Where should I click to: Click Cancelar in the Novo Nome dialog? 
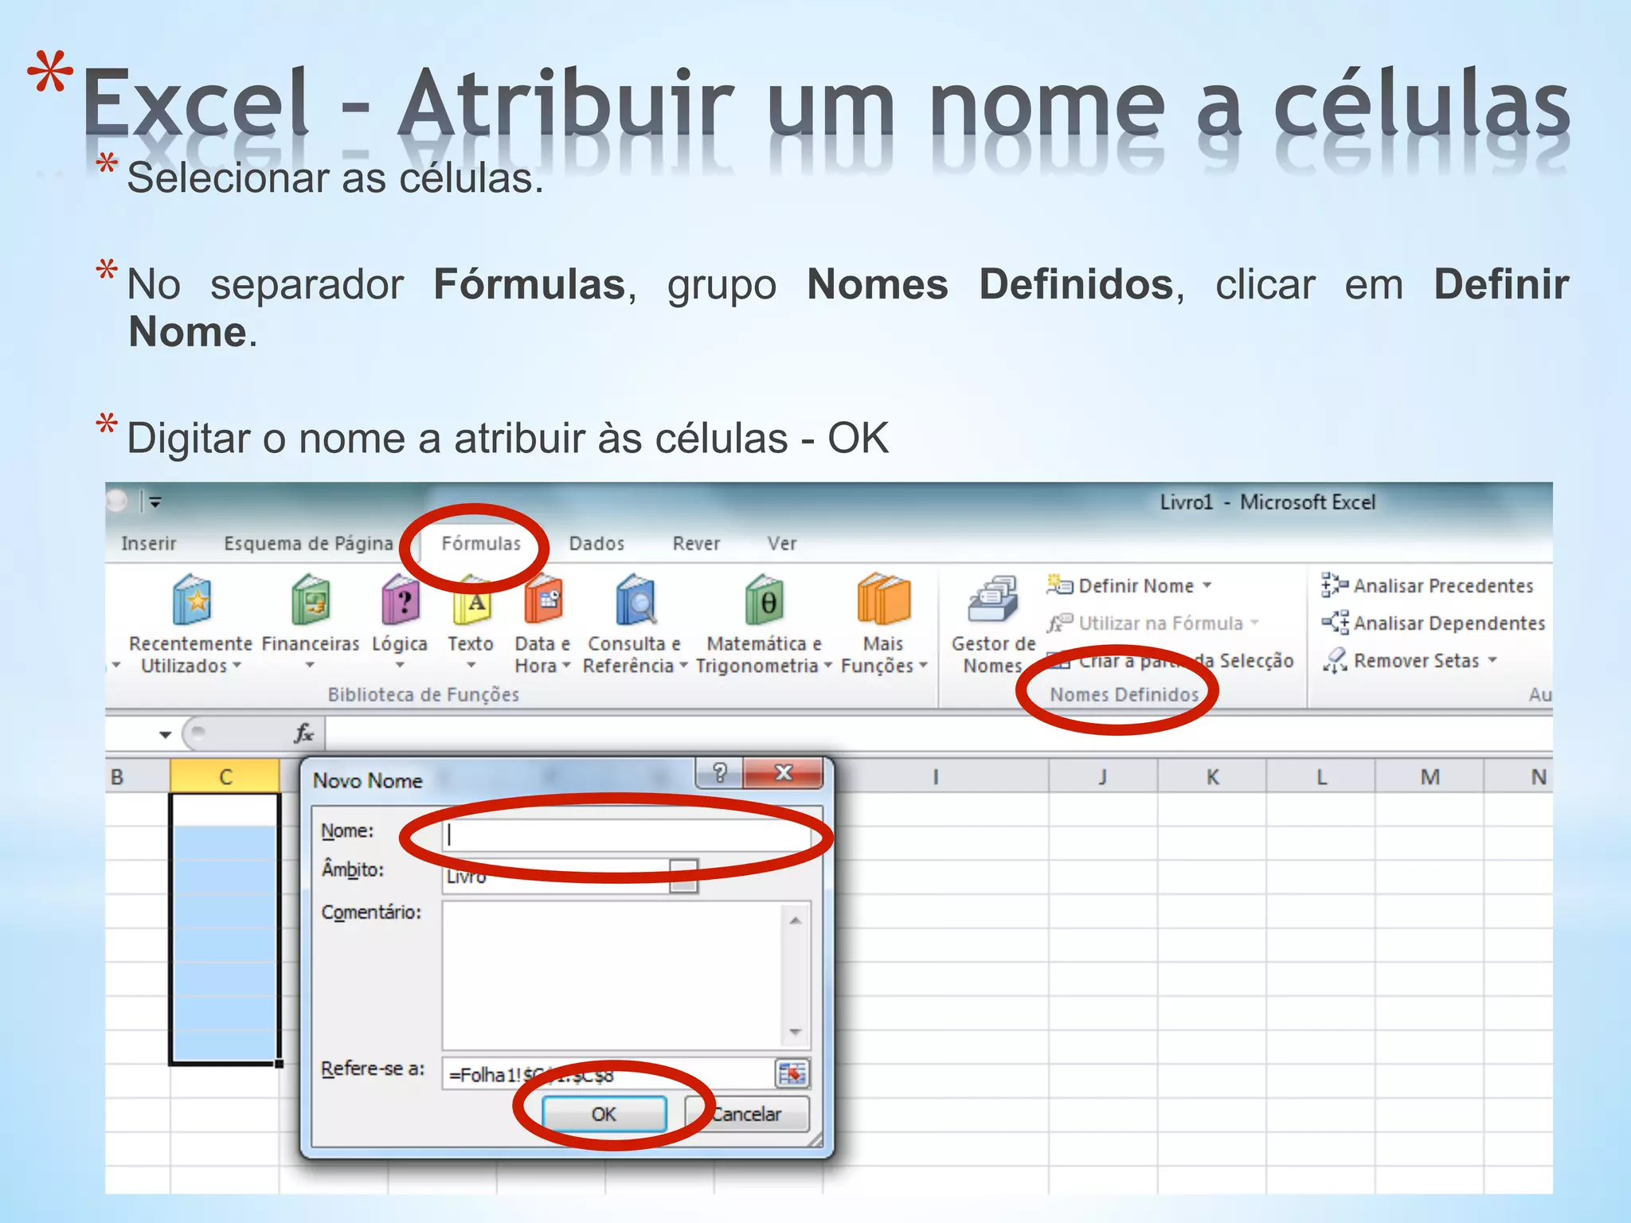pyautogui.click(x=747, y=1114)
